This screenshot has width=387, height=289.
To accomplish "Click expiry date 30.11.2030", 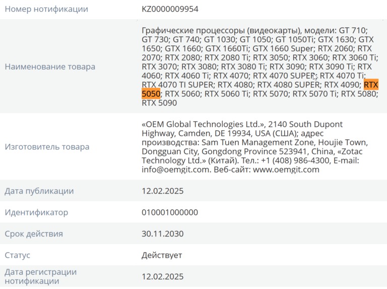I will 162,234.
